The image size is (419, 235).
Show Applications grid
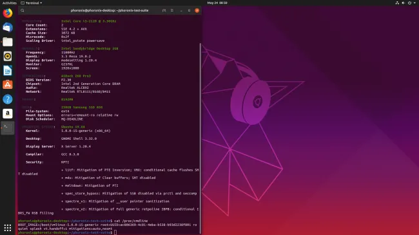coord(8,227)
